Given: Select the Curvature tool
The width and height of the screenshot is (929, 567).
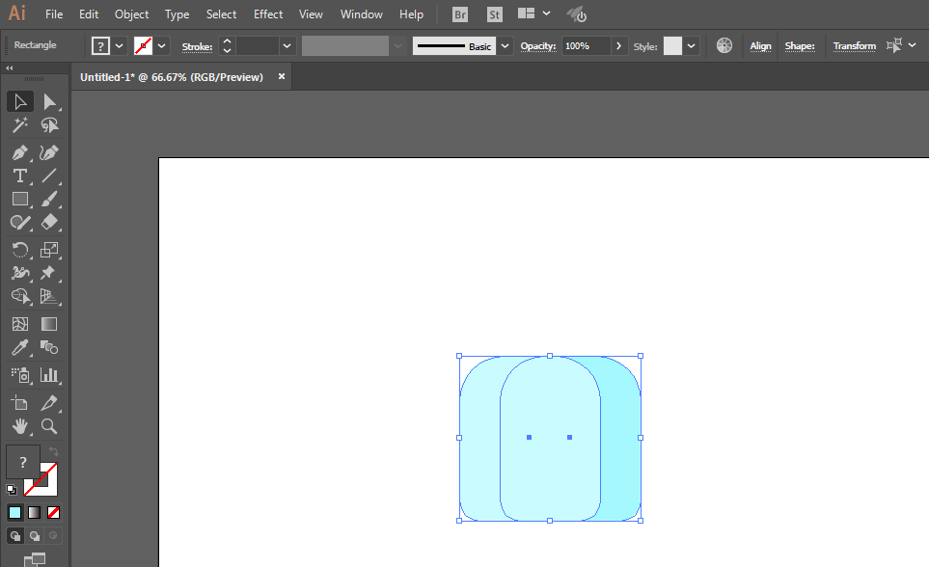Looking at the screenshot, I should click(x=49, y=153).
